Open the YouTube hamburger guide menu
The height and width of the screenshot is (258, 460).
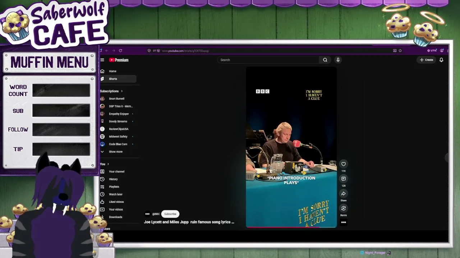pyautogui.click(x=102, y=60)
